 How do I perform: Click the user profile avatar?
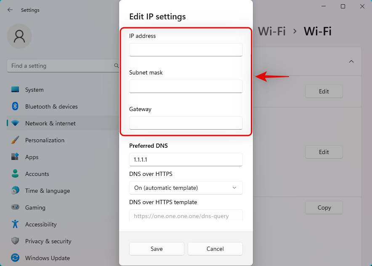click(x=19, y=36)
